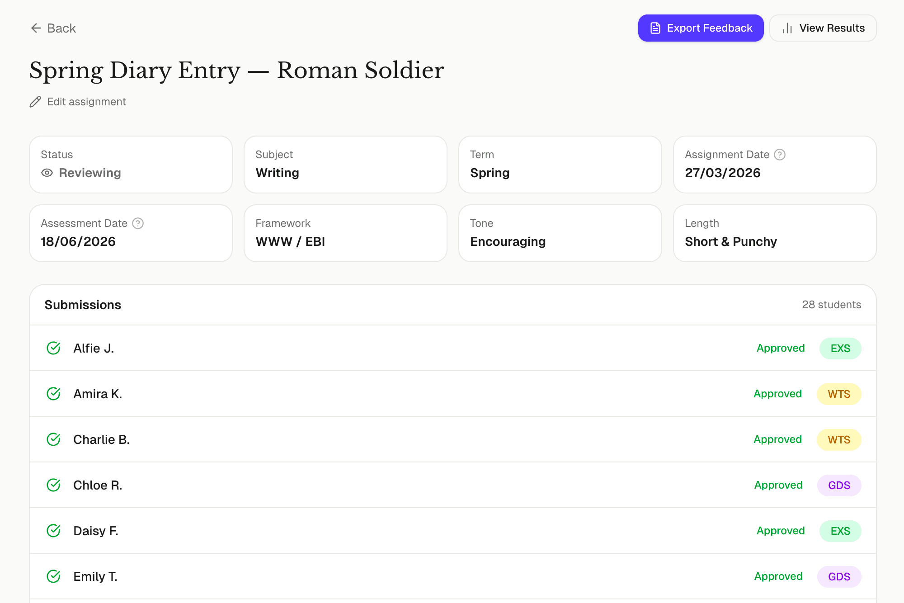Click the WTS badge for Charlie B.

click(x=838, y=439)
